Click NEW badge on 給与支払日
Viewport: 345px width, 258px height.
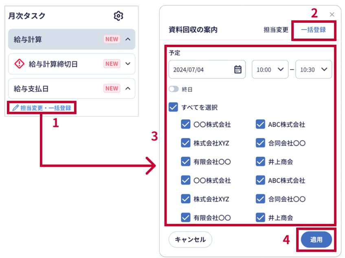pyautogui.click(x=112, y=88)
